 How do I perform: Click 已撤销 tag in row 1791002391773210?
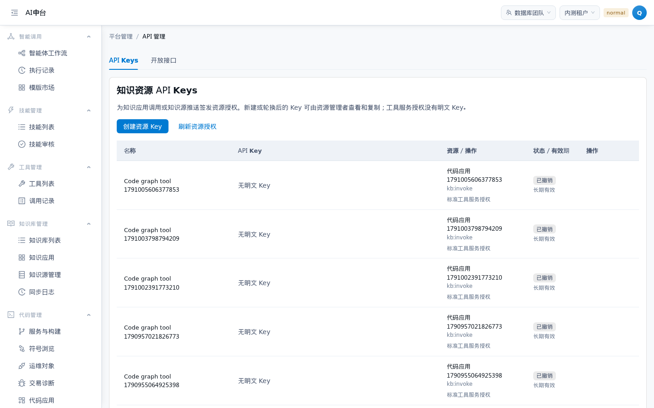545,278
